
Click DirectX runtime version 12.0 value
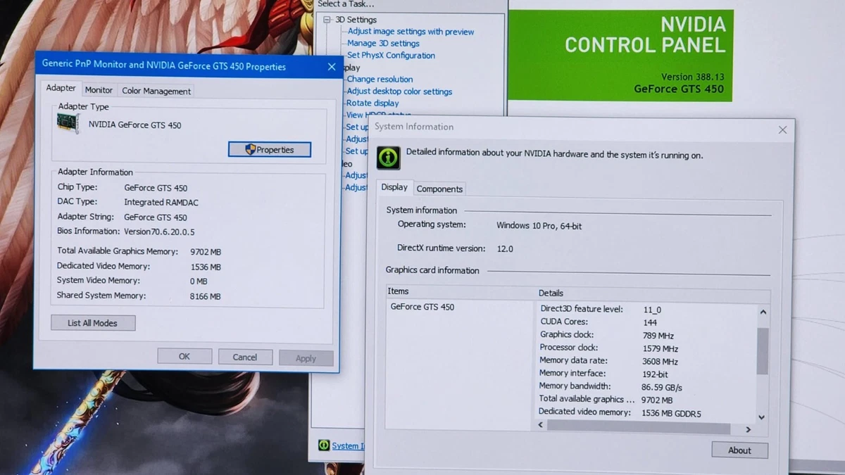(x=505, y=248)
